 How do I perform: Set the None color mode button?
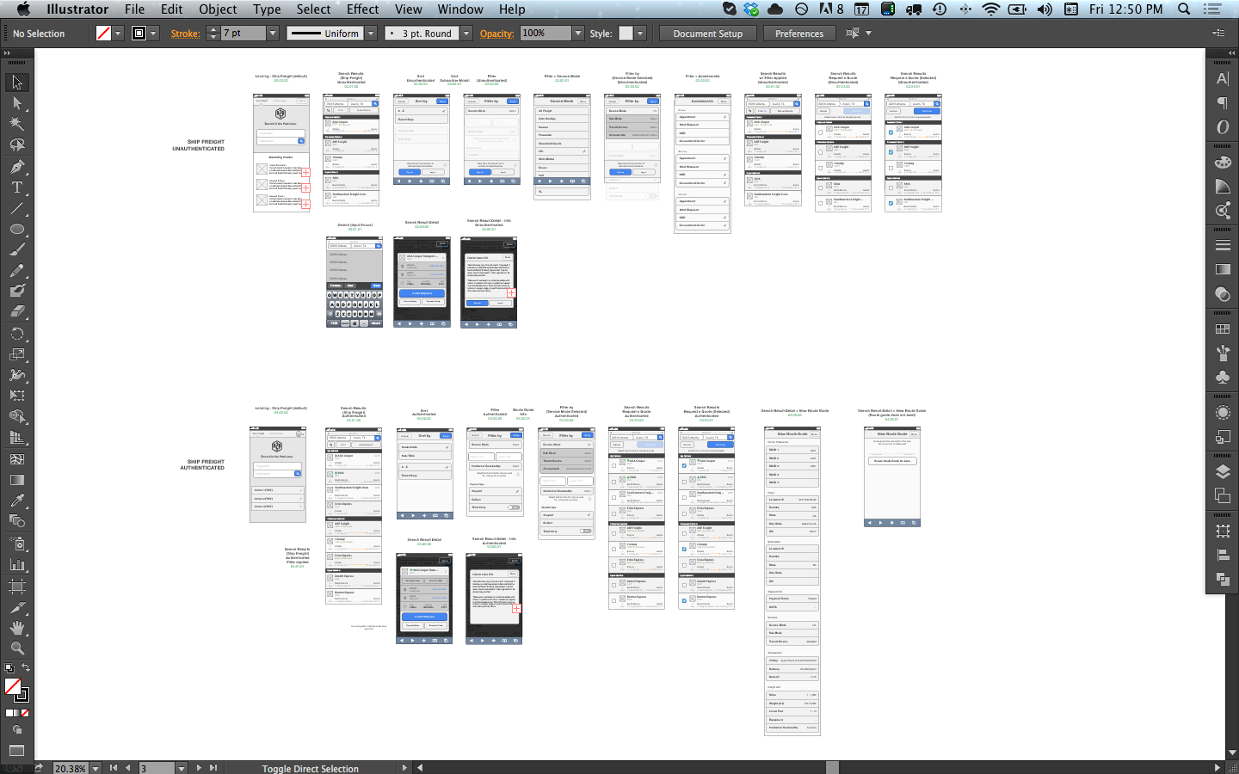point(25,713)
